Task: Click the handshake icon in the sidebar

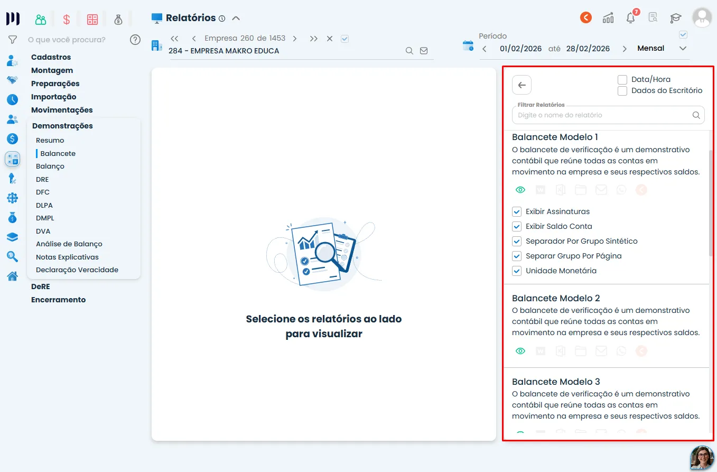Action: 12,80
